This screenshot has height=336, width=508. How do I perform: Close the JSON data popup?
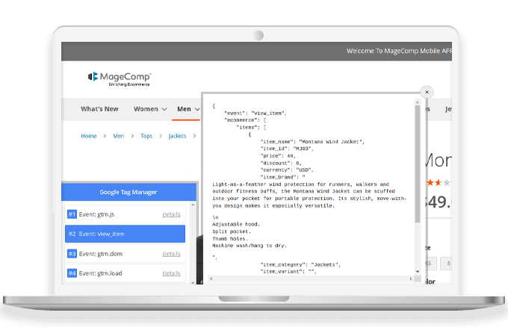coord(427,93)
